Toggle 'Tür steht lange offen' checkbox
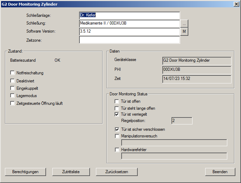The width and height of the screenshot is (241, 183). coord(117,108)
